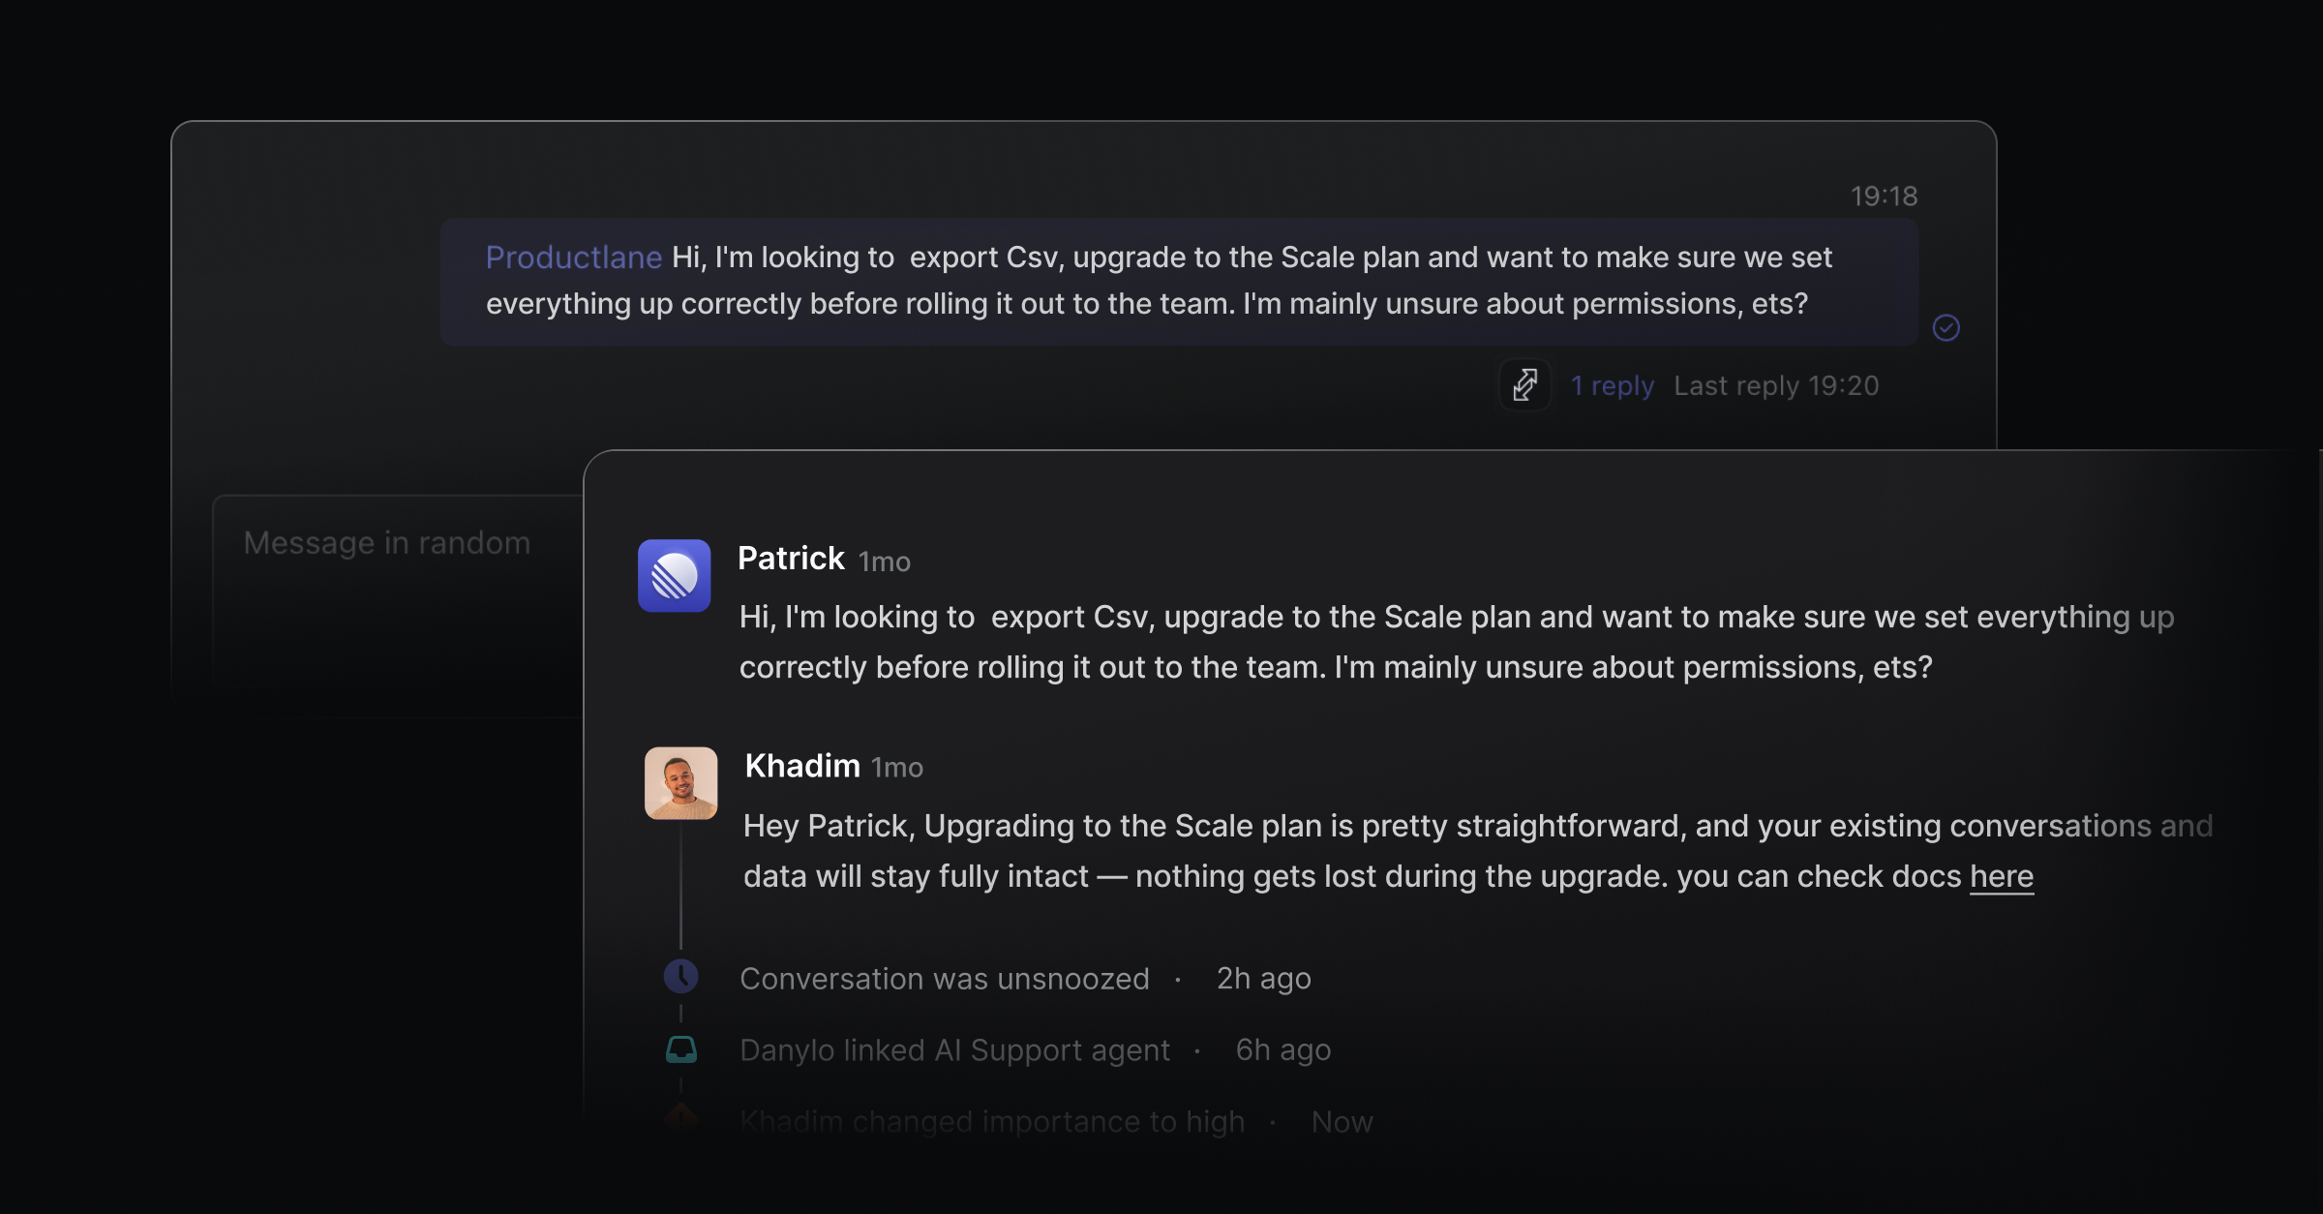Select Patrick's name in the conversation

(x=791, y=559)
